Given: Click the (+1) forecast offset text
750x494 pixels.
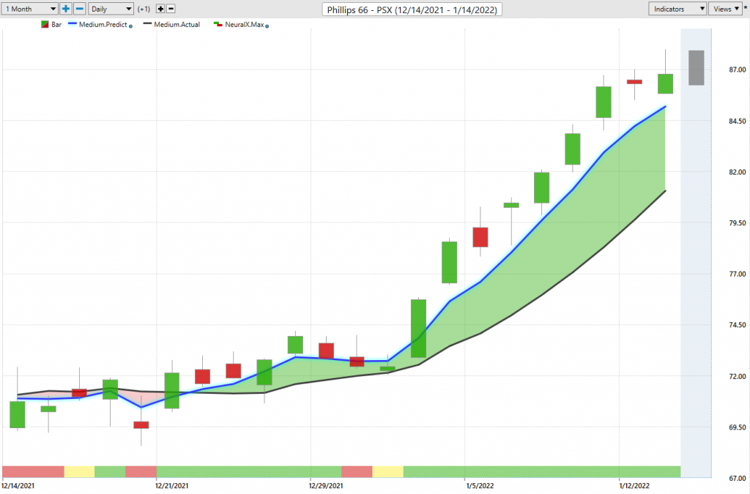Looking at the screenshot, I should (x=144, y=9).
